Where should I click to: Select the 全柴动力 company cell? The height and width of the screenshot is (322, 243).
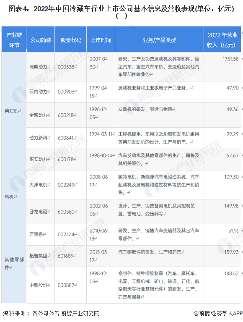coord(39,115)
